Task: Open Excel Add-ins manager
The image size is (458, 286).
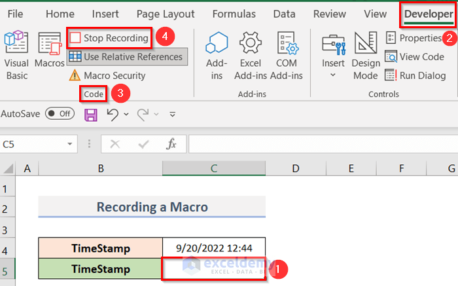Action: coord(251,56)
